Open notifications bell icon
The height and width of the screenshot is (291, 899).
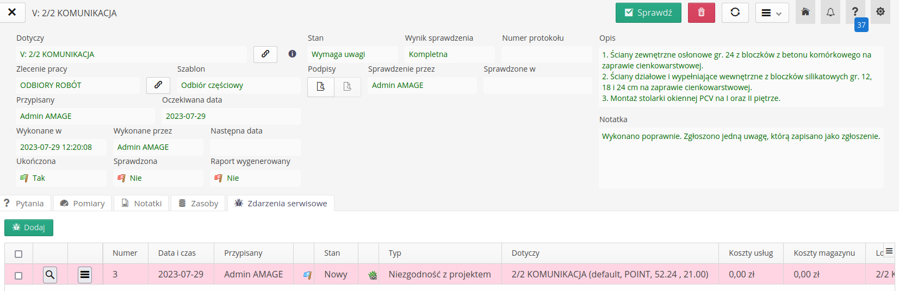[830, 12]
